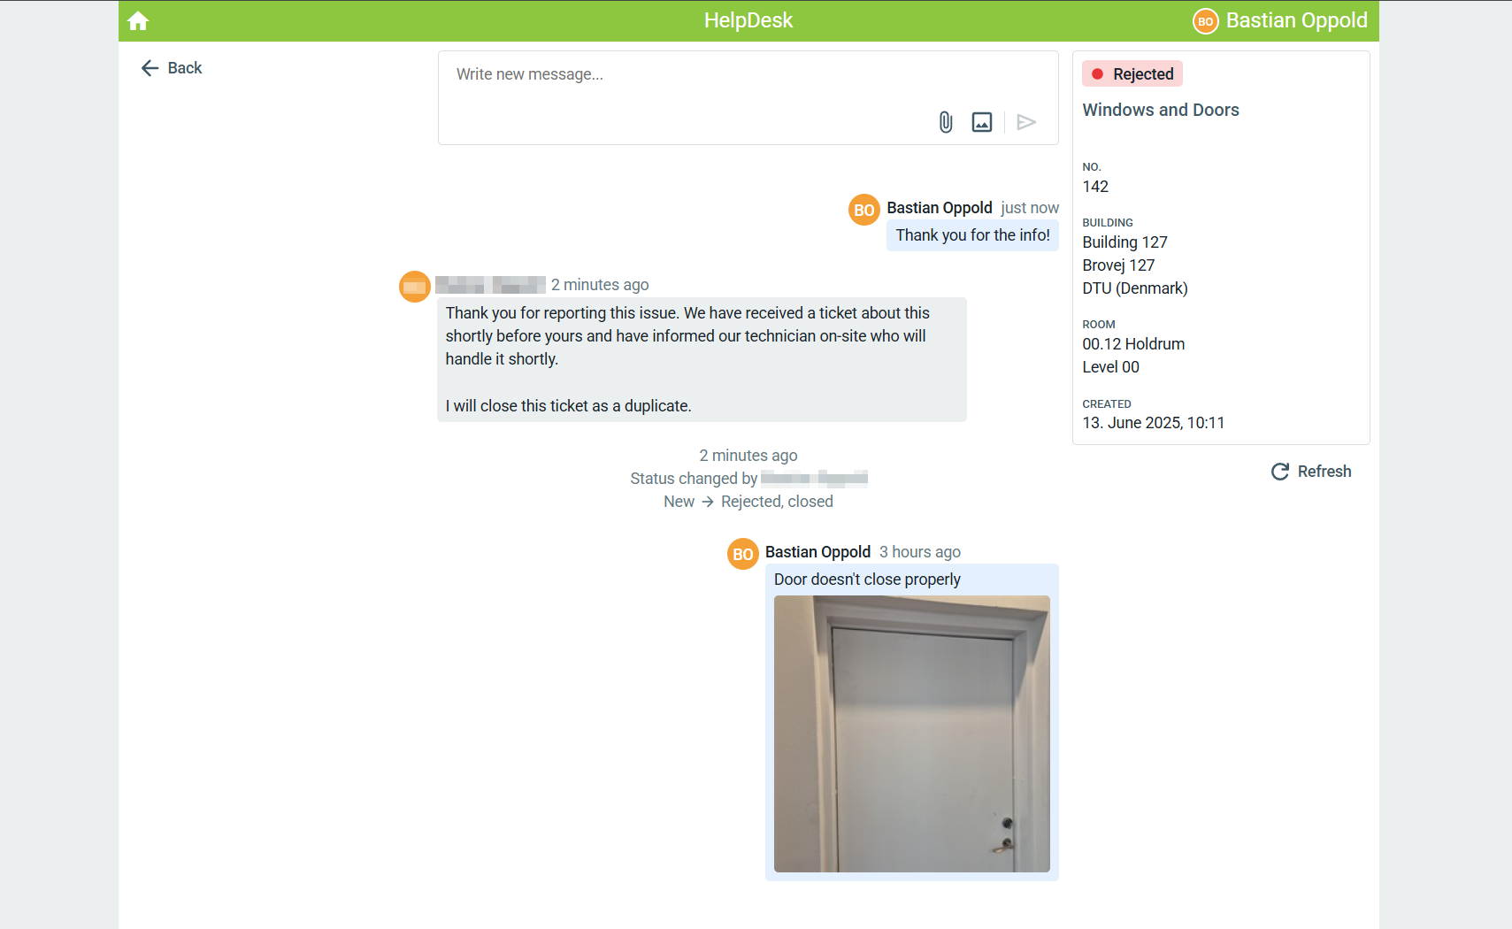Click the blurred agent's orange avatar
The width and height of the screenshot is (1512, 929).
(415, 287)
